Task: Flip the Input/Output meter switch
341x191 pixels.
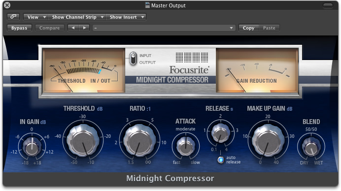Action: coord(133,59)
